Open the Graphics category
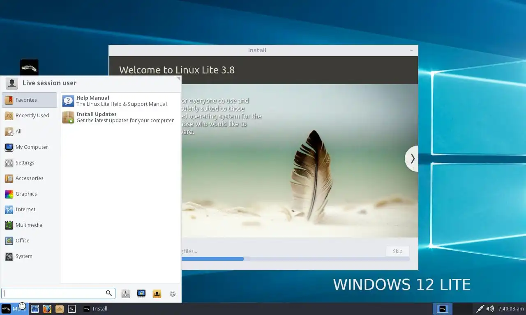Screen dimensions: 526x315 tap(30, 194)
